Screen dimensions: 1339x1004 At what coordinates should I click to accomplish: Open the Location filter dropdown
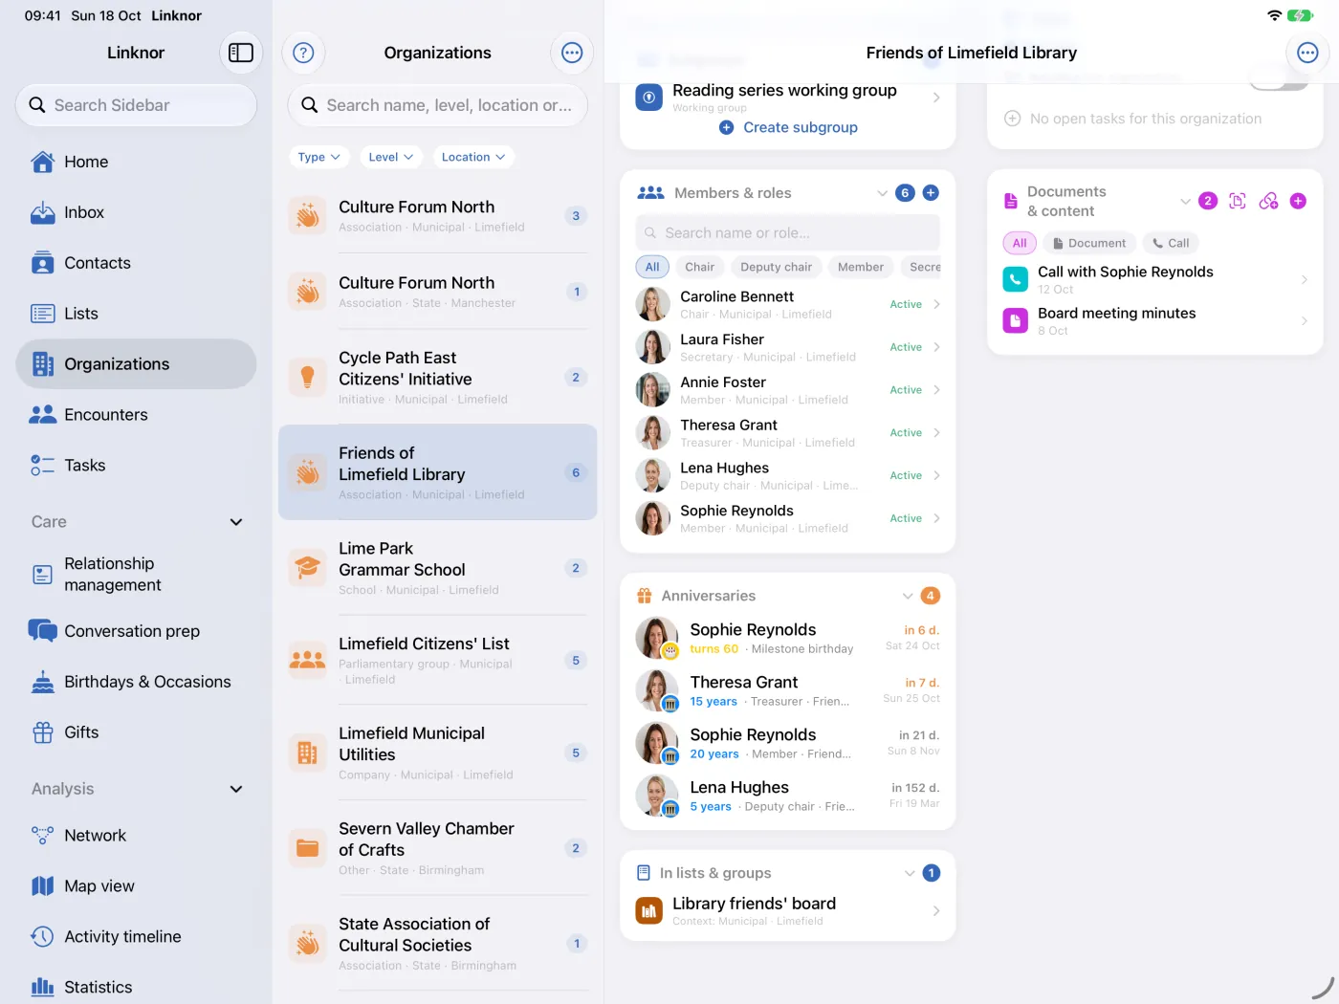[x=473, y=157]
